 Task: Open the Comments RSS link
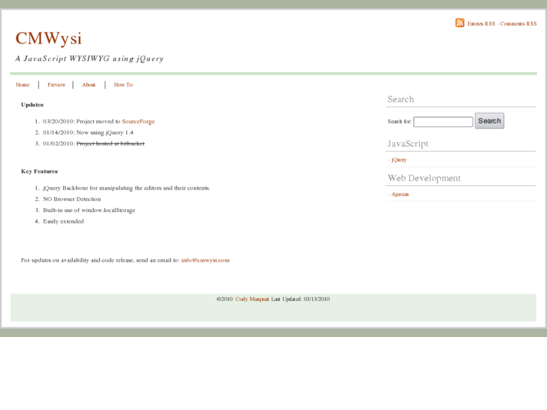point(518,24)
